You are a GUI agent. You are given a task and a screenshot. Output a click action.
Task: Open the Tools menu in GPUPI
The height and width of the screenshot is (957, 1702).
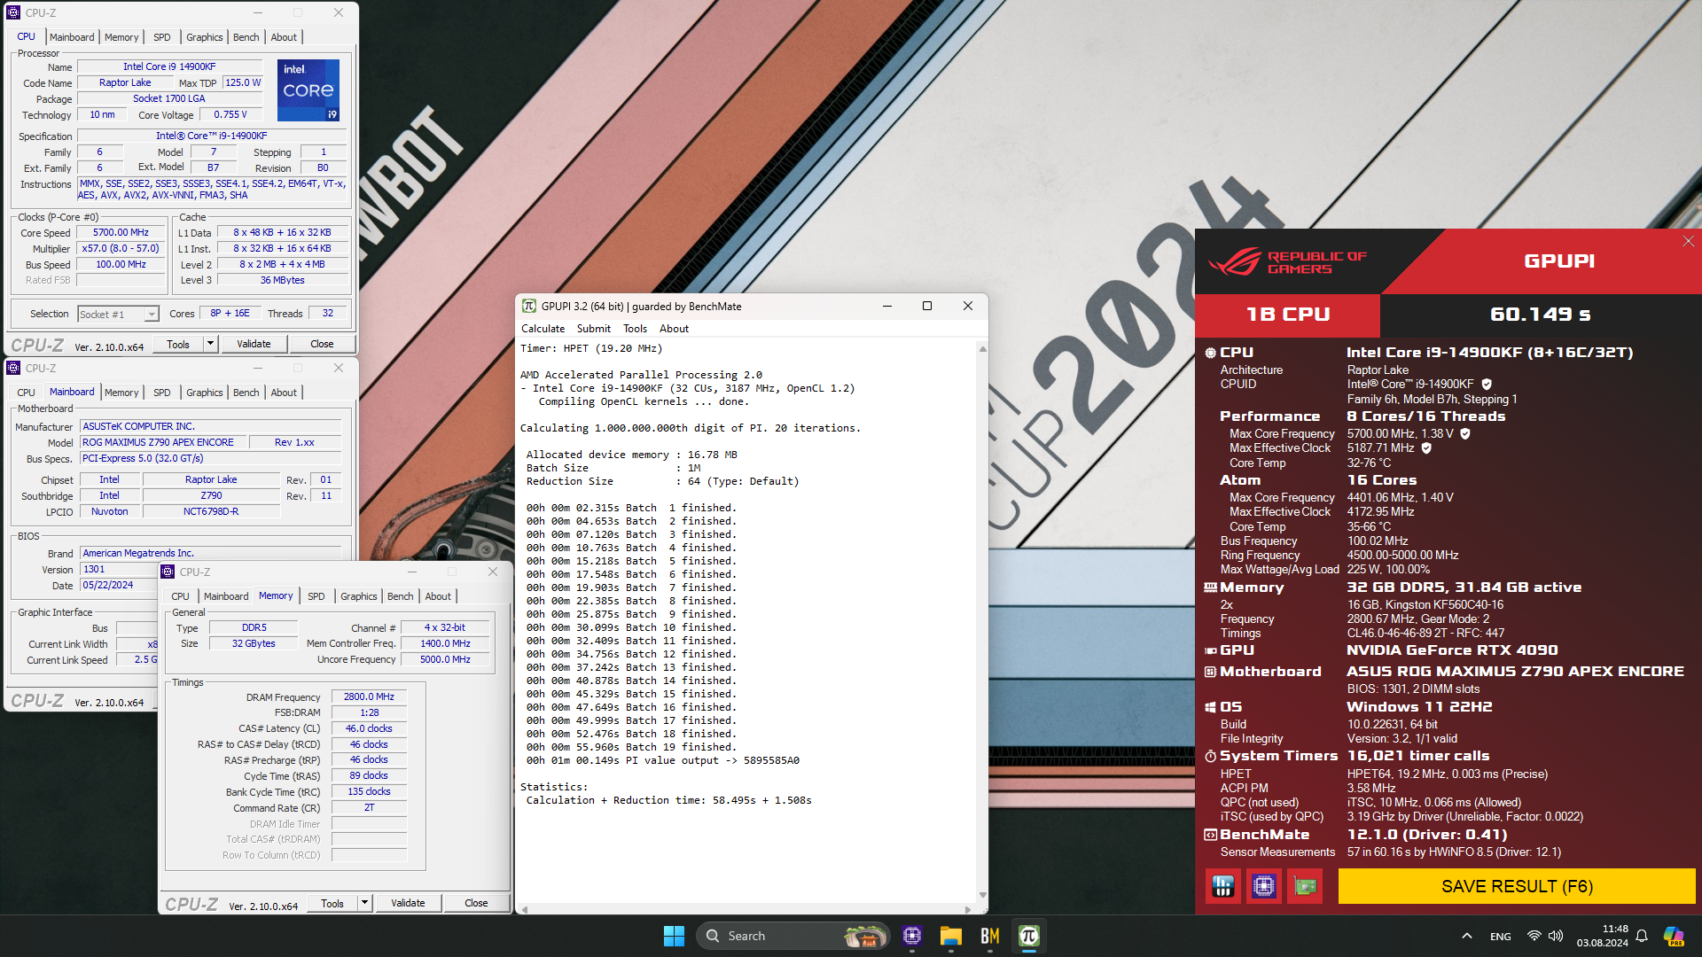[636, 329]
